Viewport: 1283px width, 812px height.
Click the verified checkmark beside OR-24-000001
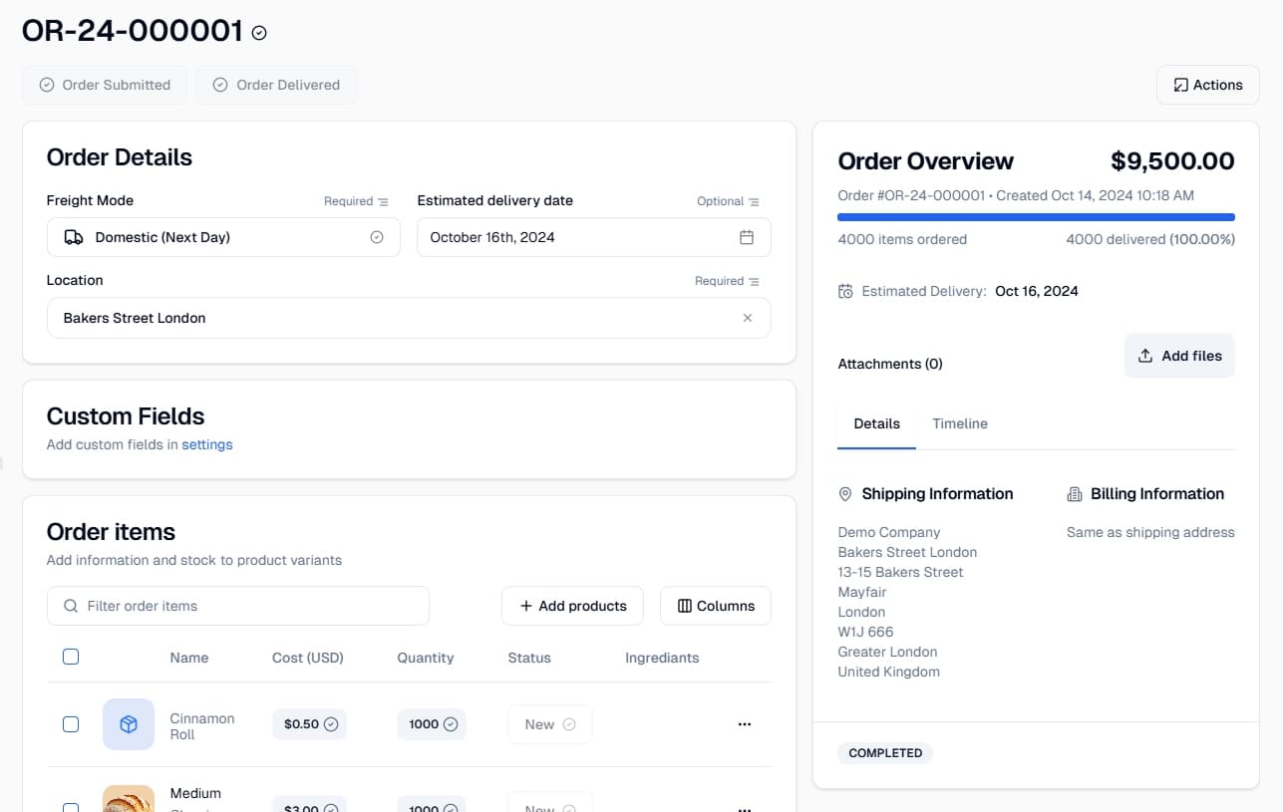[x=258, y=32]
